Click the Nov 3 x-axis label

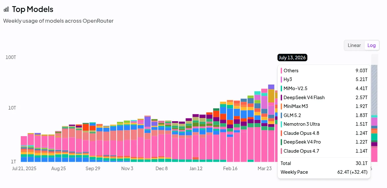[127, 169]
